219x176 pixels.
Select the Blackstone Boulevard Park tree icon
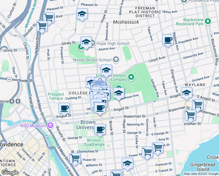pos(208,21)
